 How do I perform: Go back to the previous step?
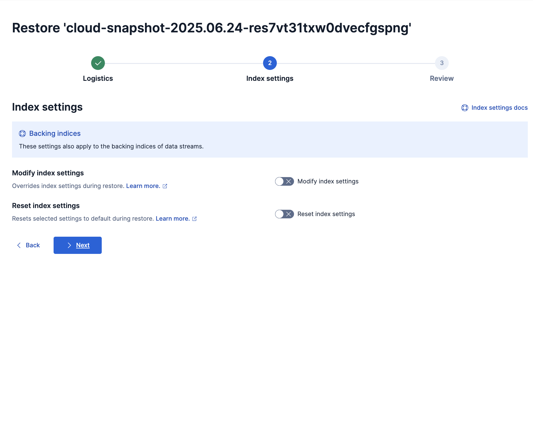28,245
